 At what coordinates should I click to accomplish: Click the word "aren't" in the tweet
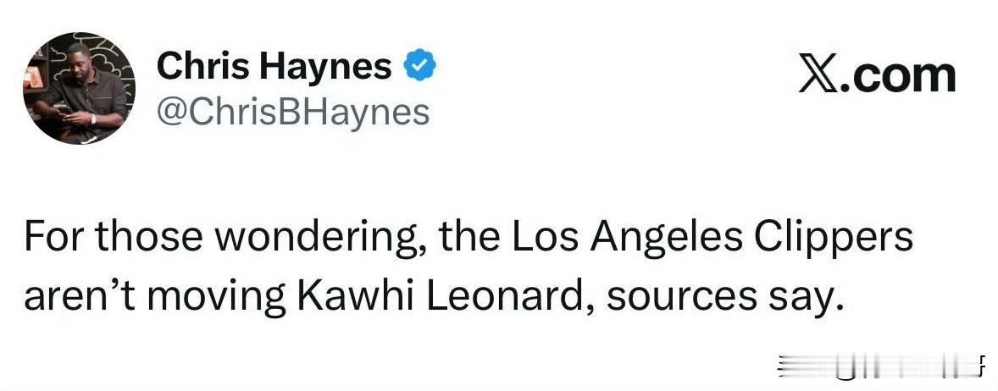[x=72, y=297]
